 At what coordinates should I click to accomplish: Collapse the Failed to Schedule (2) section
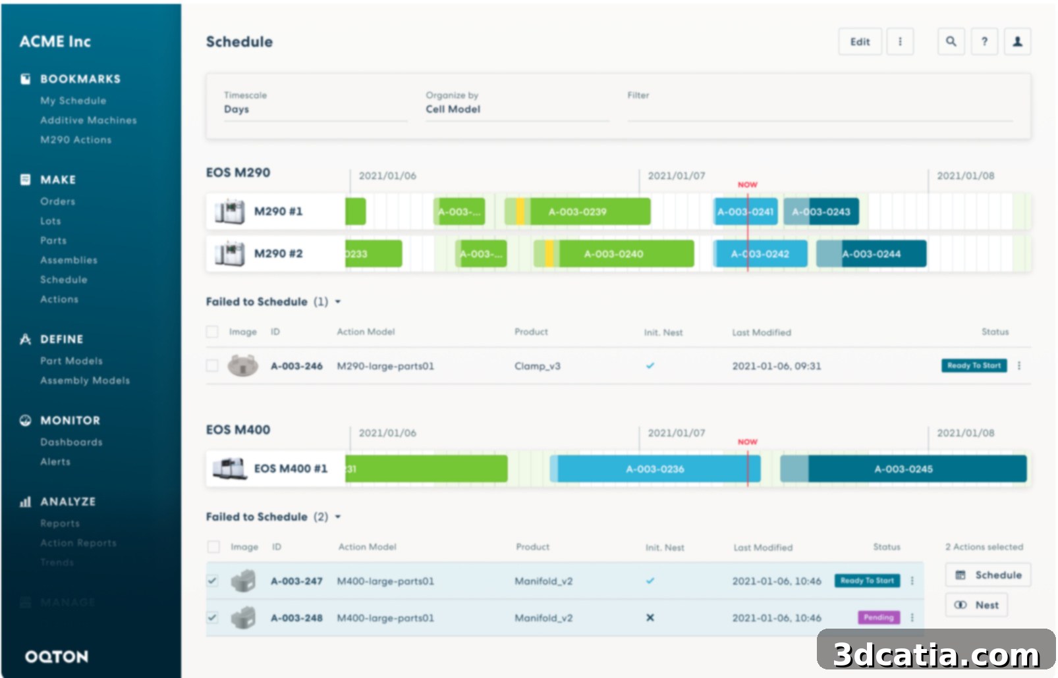tap(338, 517)
